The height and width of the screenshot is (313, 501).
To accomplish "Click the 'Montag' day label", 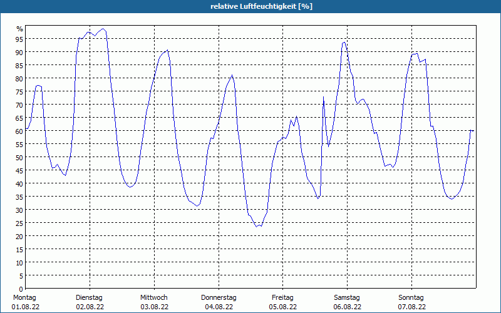I will (x=24, y=298).
